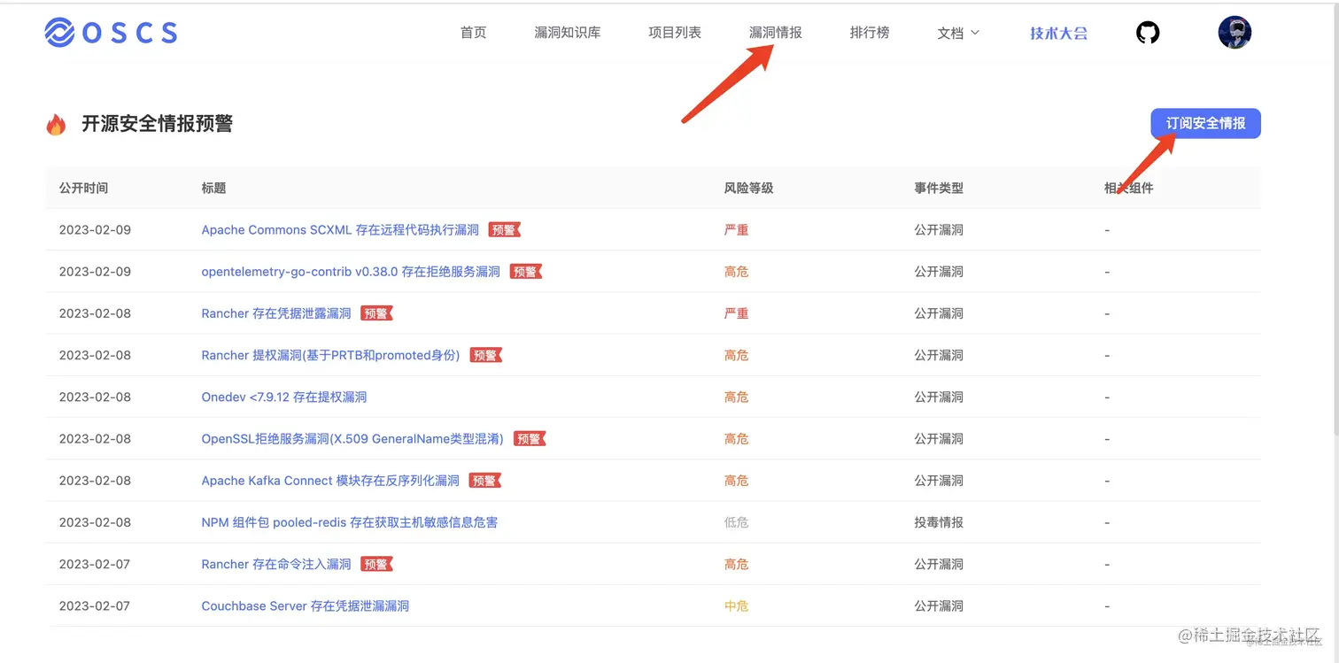The image size is (1339, 663).
Task: Open 项目列表 nav item
Action: [675, 33]
